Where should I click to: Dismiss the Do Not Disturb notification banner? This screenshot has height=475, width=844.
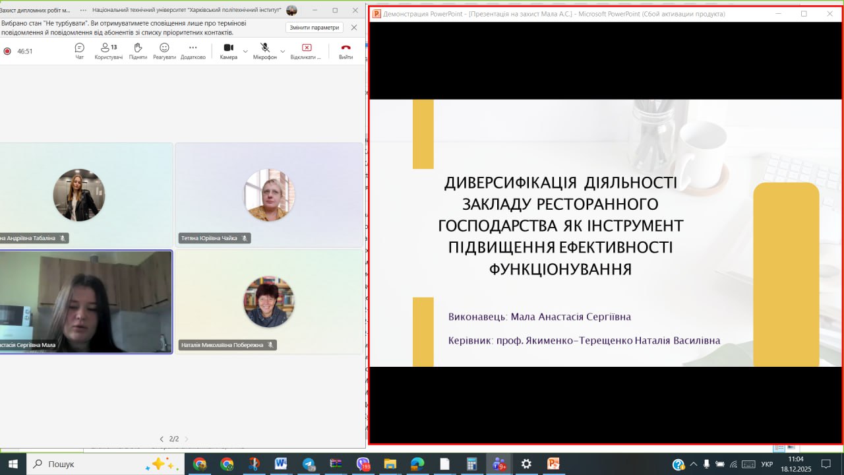[x=354, y=28]
